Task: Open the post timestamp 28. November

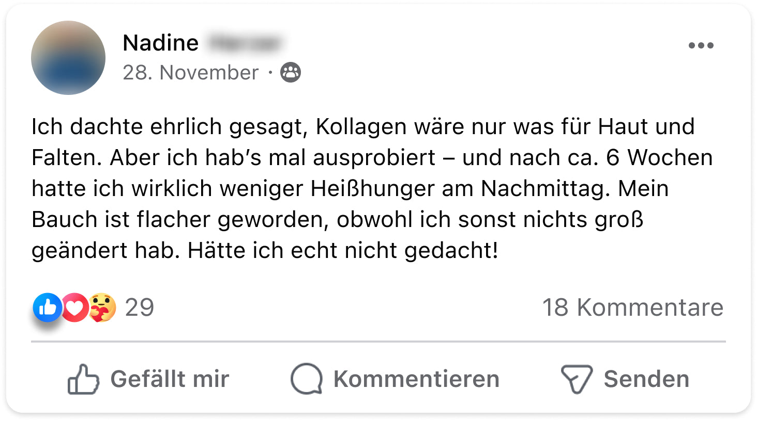Action: [190, 73]
